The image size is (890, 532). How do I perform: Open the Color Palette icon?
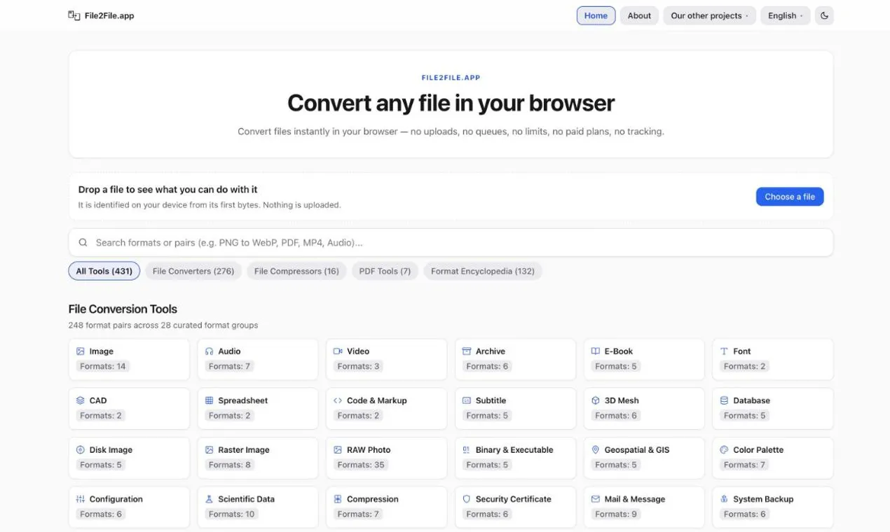(724, 450)
